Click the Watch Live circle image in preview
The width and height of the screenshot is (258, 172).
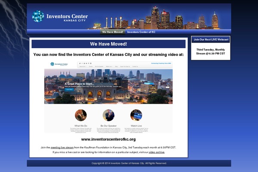[136, 115]
